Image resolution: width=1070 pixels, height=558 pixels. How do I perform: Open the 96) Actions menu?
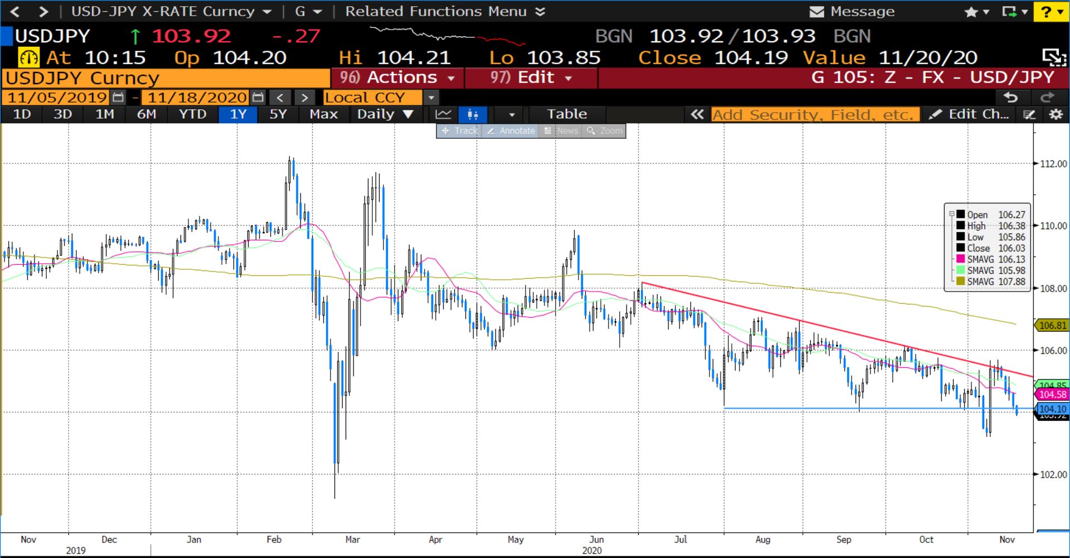[397, 77]
